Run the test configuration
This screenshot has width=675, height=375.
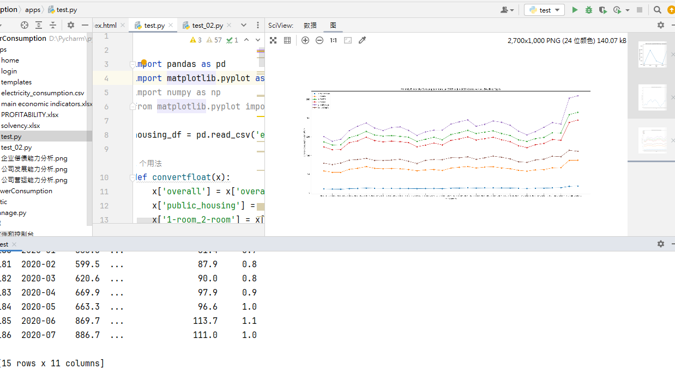(x=575, y=10)
